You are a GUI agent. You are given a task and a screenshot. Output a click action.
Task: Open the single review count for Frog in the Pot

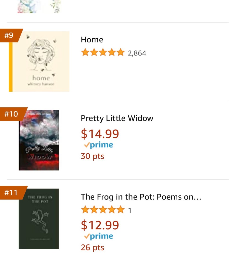coord(130,210)
